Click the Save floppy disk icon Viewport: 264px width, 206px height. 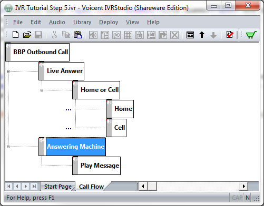[38, 35]
